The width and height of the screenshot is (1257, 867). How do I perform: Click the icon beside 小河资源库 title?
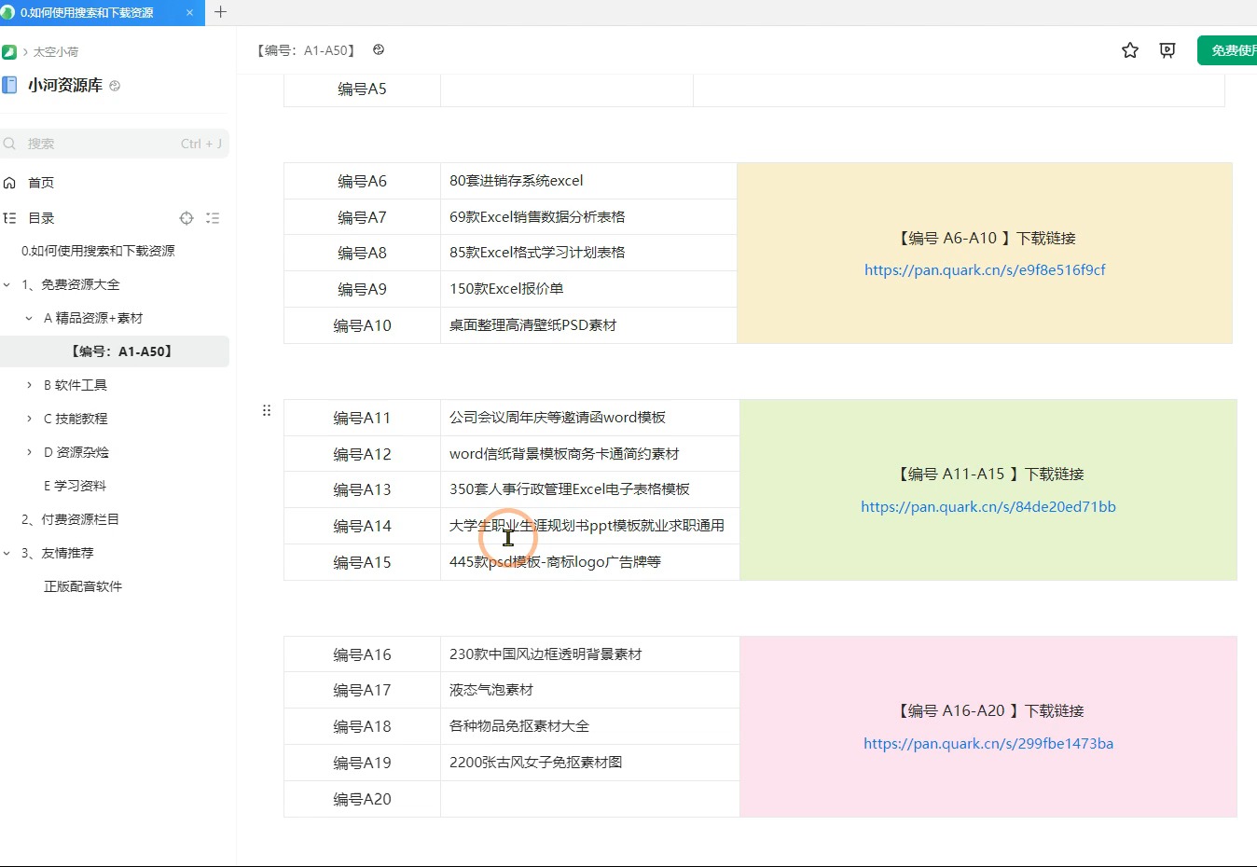[x=115, y=86]
